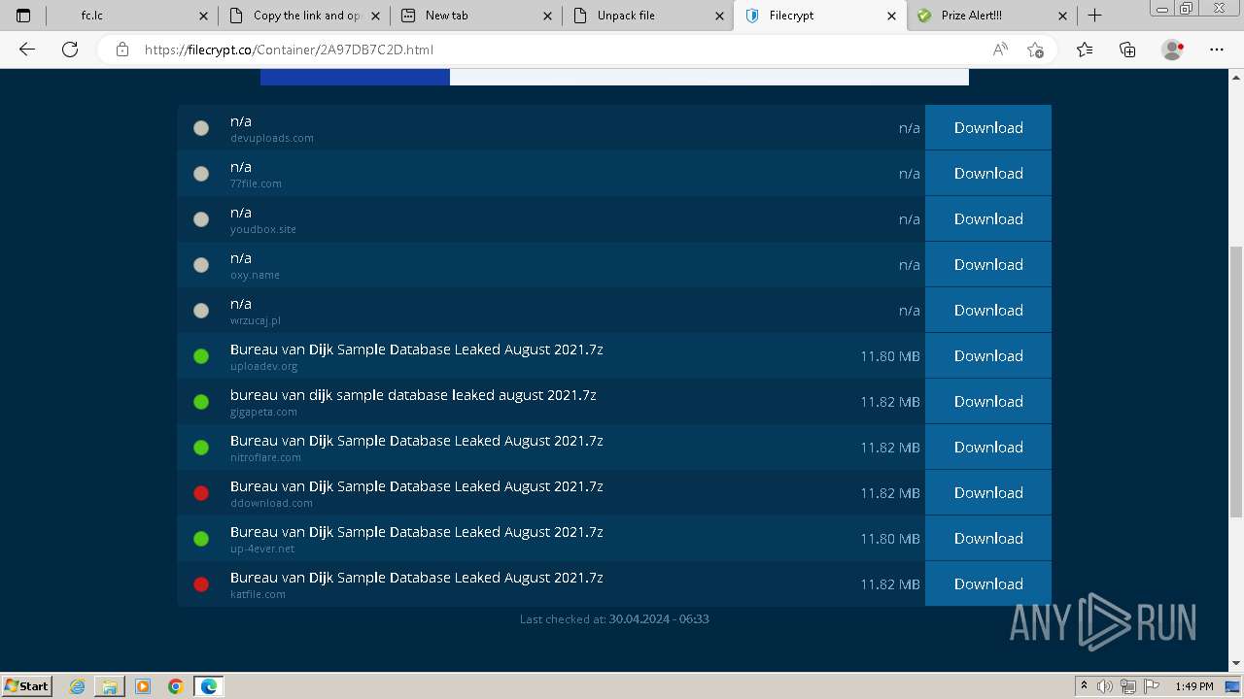Switch to the Unpack file tab
This screenshot has width=1244, height=699.
647,16
